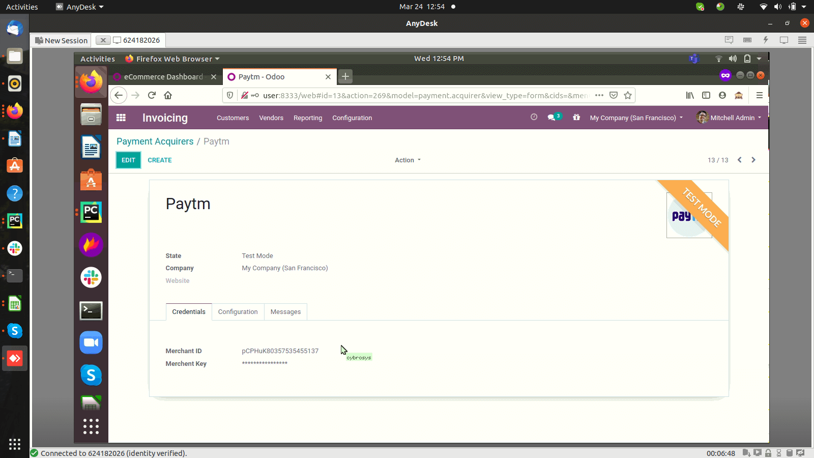
Task: Open AnyDesk New Session tab
Action: click(61, 40)
